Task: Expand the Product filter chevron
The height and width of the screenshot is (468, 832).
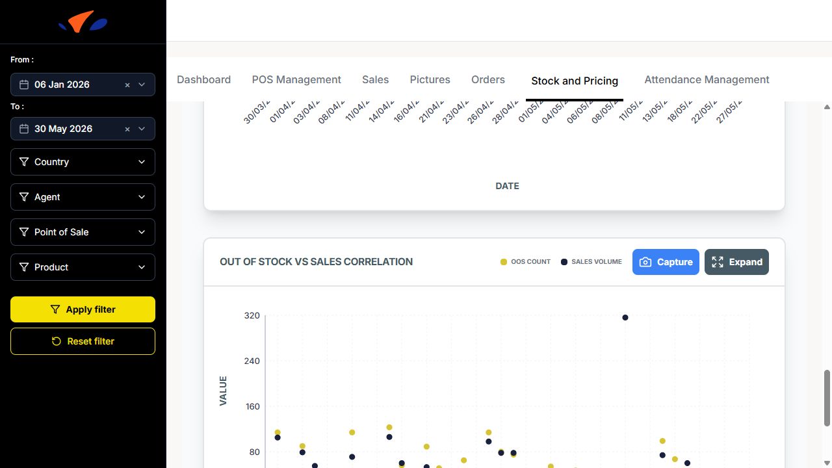Action: point(142,267)
